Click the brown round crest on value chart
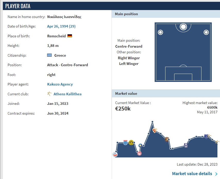 (x=167, y=139)
